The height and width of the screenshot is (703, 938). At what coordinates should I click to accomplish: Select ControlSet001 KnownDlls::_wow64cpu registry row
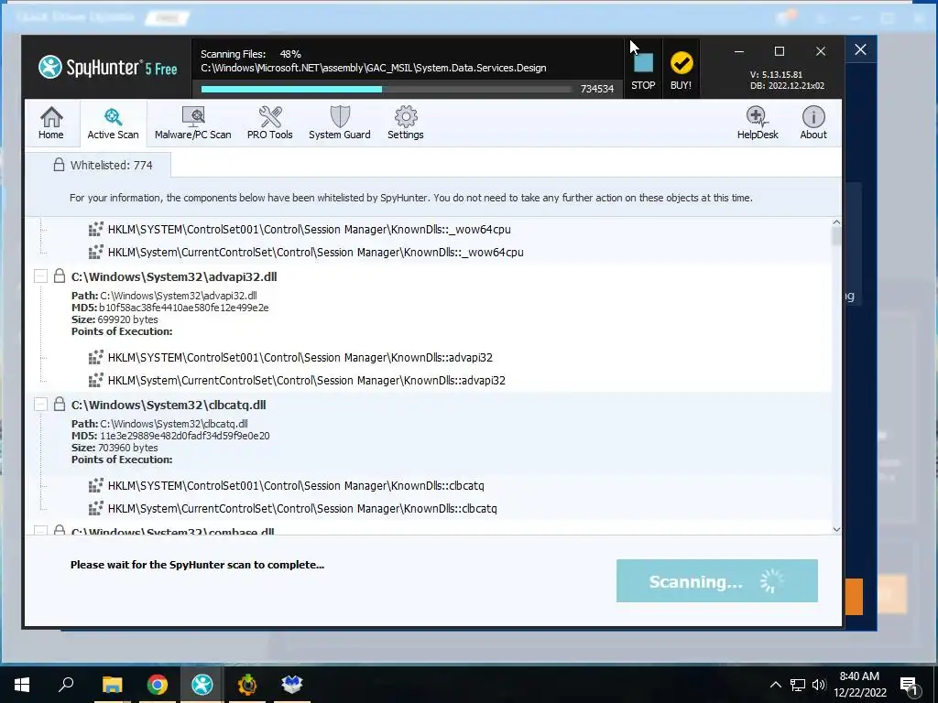pos(310,230)
